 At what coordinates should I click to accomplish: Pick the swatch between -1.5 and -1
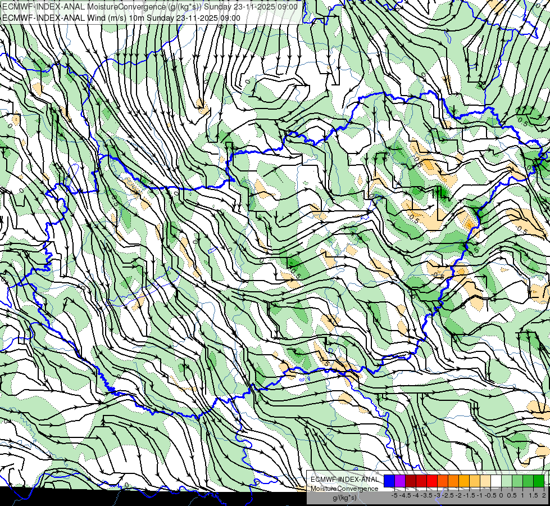point(475,481)
